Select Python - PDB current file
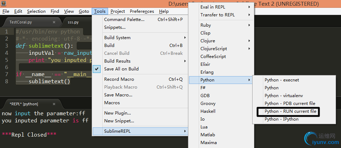 (x=290, y=104)
